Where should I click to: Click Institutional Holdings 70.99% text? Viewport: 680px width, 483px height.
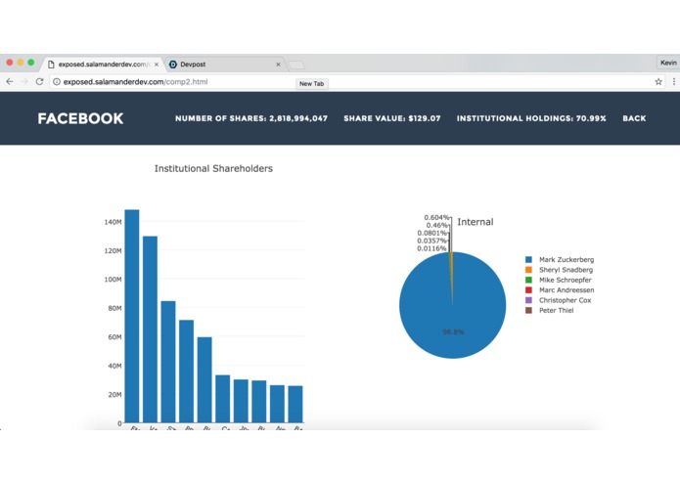point(531,118)
